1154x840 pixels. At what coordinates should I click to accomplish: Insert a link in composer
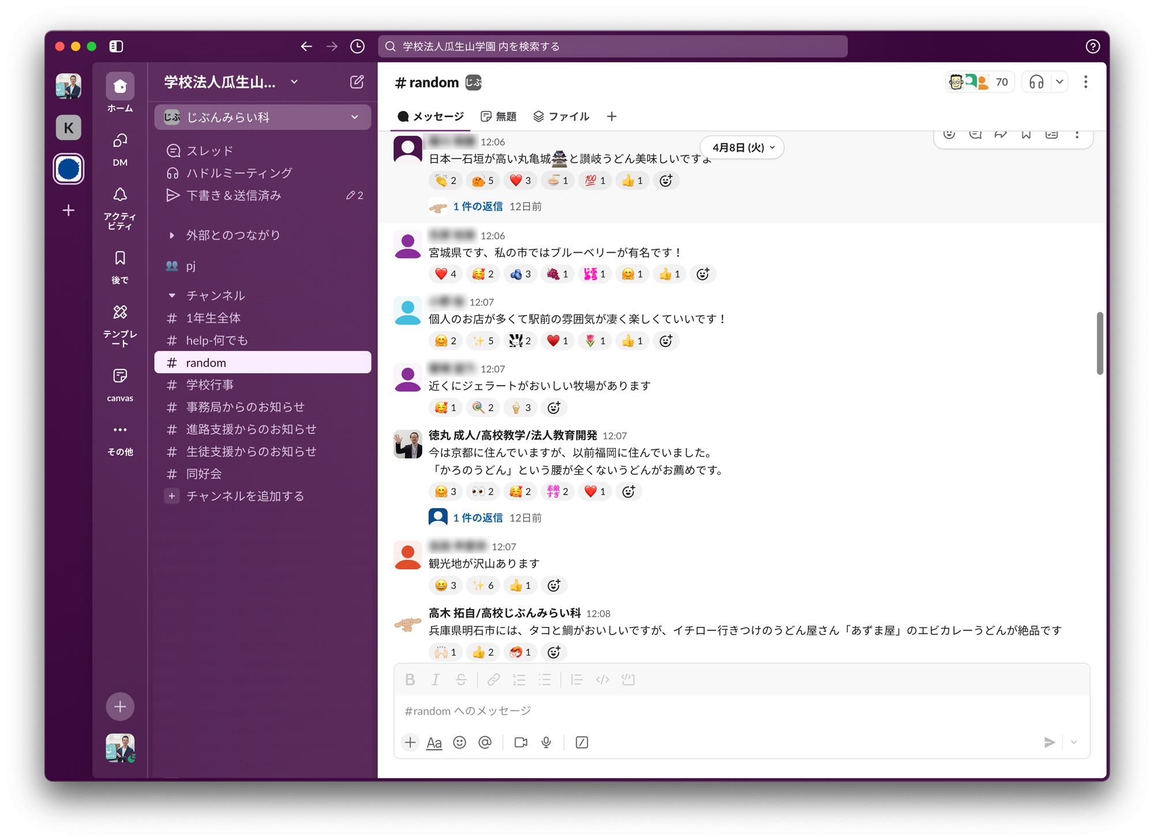(493, 680)
